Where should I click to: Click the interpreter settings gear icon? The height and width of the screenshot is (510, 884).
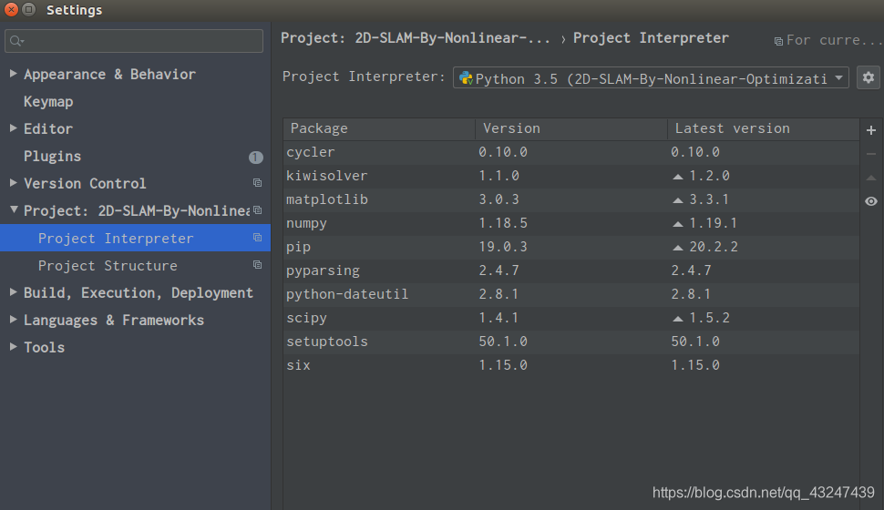tap(869, 77)
